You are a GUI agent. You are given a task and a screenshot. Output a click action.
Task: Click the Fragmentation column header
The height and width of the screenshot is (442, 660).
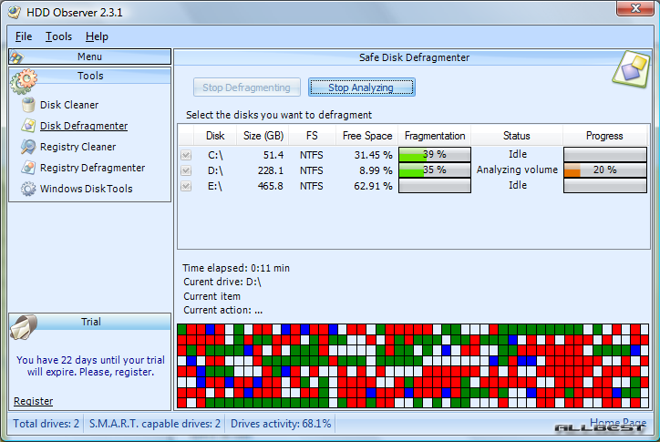[435, 136]
